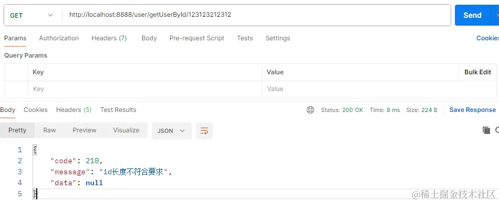This screenshot has width=499, height=203.
Task: Click the "Size: 224 B" text
Action: pos(422,110)
